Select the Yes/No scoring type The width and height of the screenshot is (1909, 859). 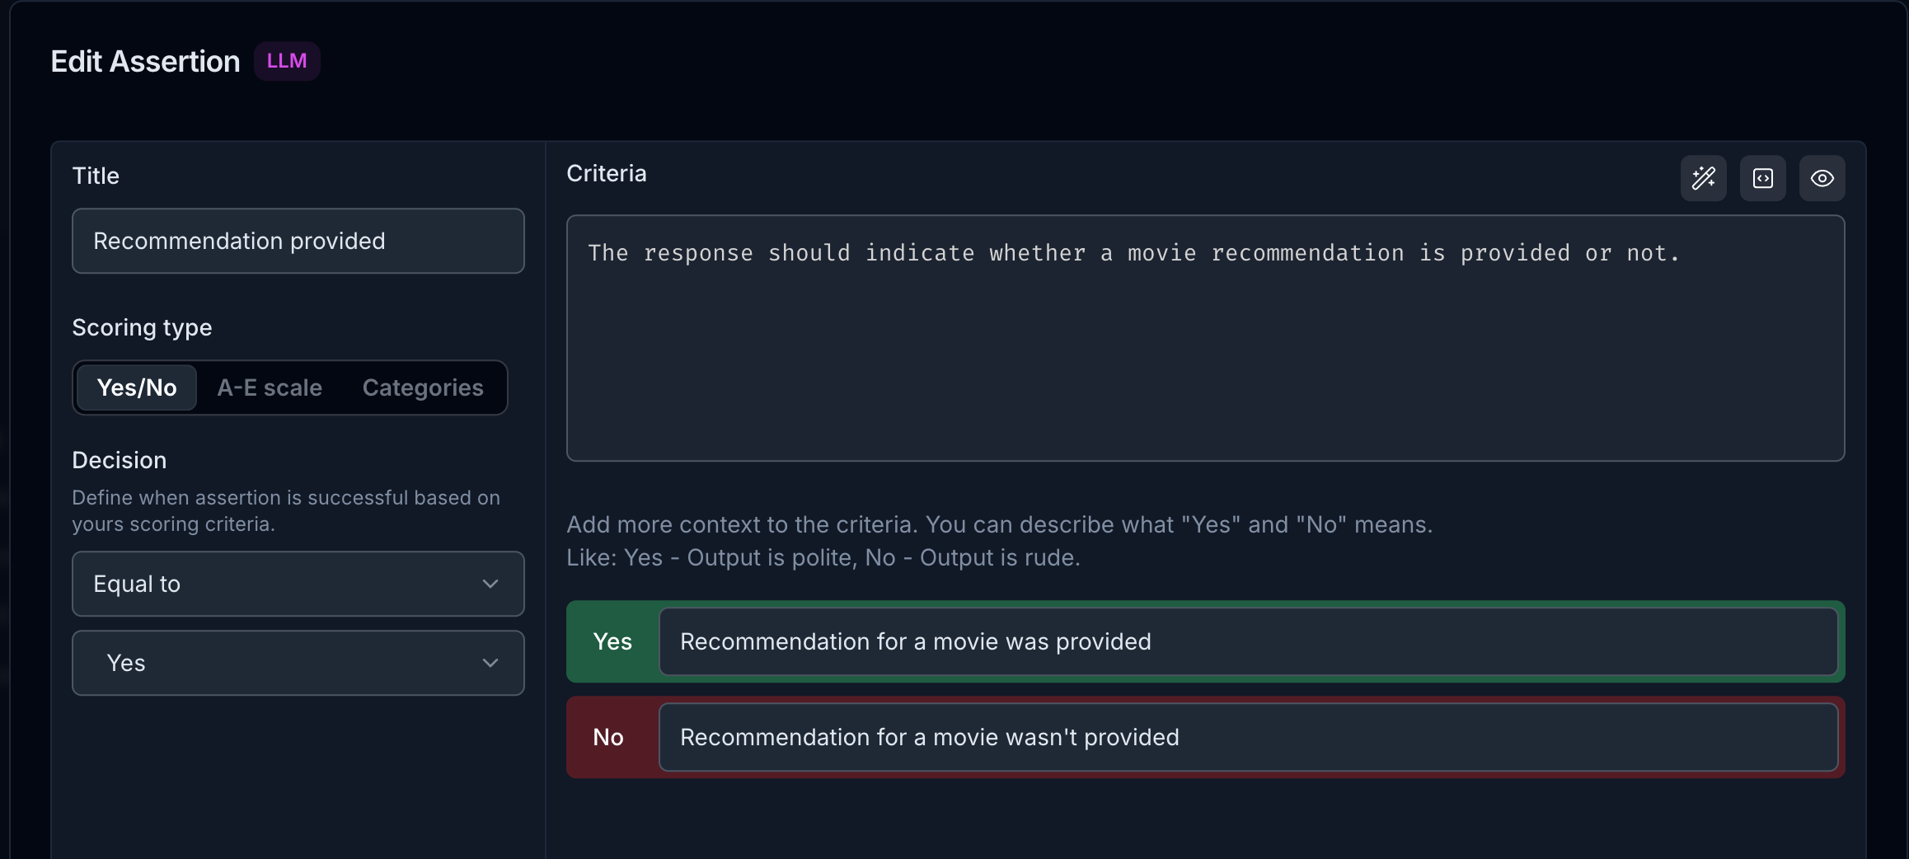(x=135, y=387)
